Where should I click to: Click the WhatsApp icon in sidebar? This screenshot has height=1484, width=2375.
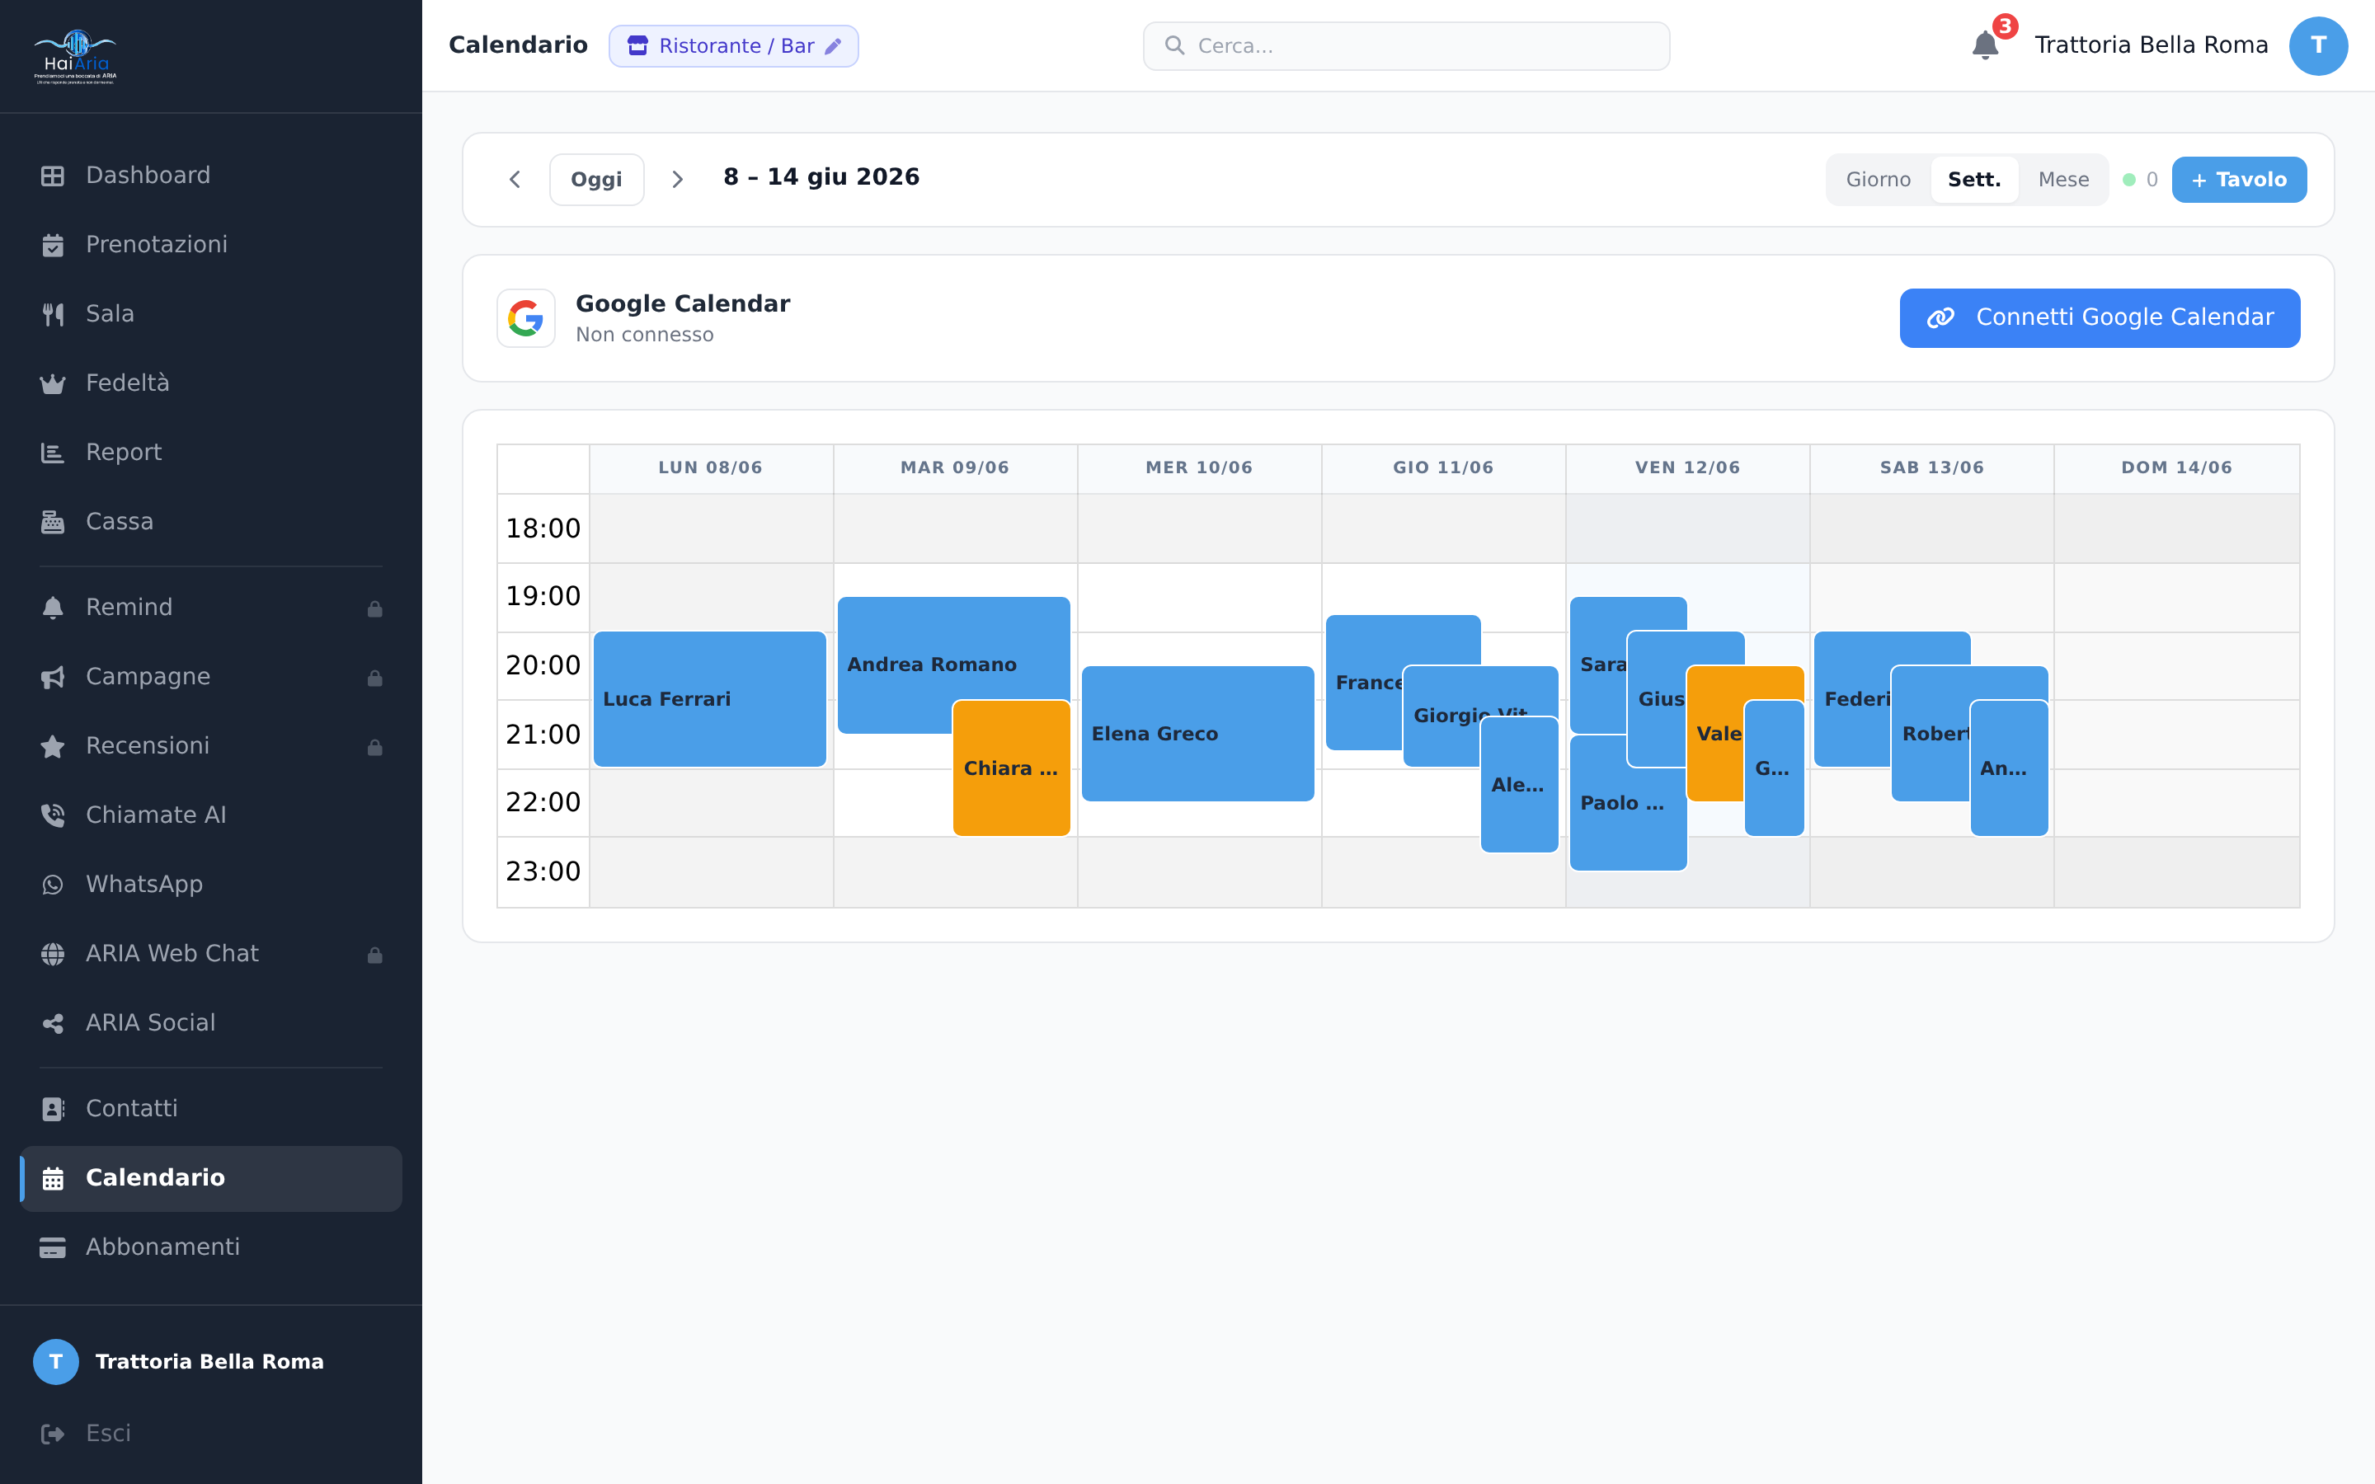(53, 885)
